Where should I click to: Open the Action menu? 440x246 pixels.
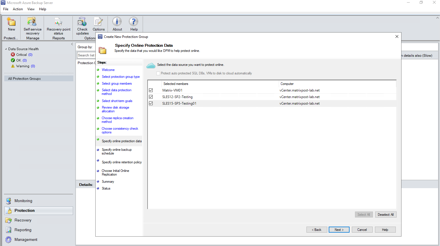[x=18, y=9]
